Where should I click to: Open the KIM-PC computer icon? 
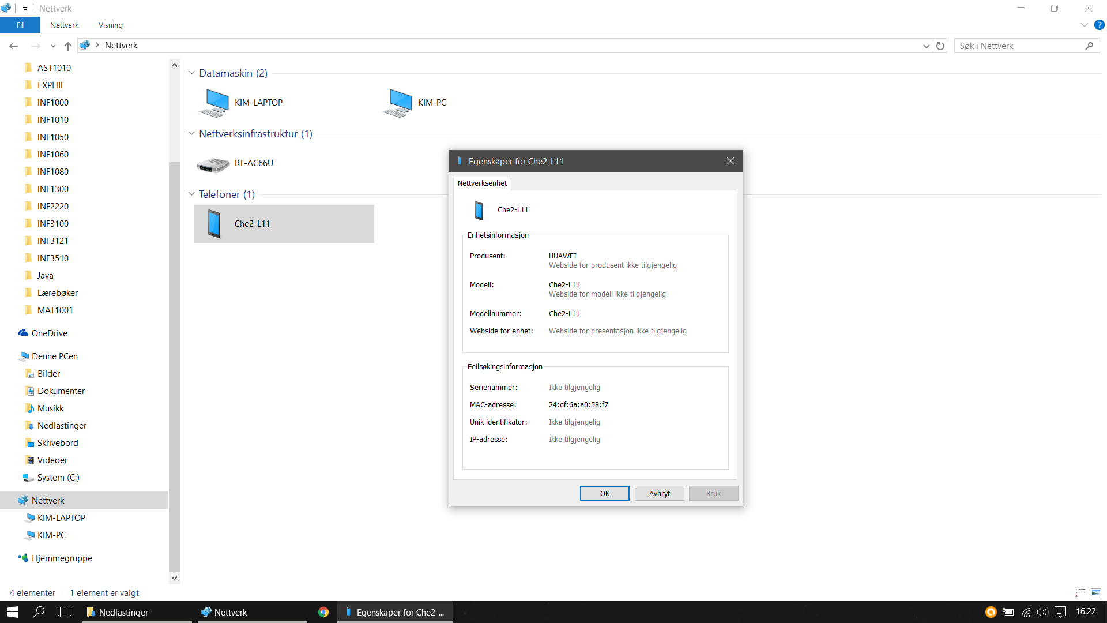click(x=398, y=103)
